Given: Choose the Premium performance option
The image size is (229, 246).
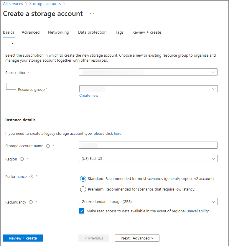Looking at the screenshot, I should pyautogui.click(x=83, y=189).
